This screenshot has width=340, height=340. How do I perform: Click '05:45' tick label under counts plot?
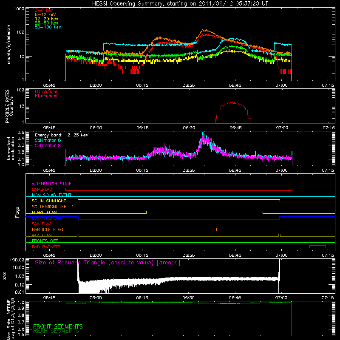tap(49, 85)
